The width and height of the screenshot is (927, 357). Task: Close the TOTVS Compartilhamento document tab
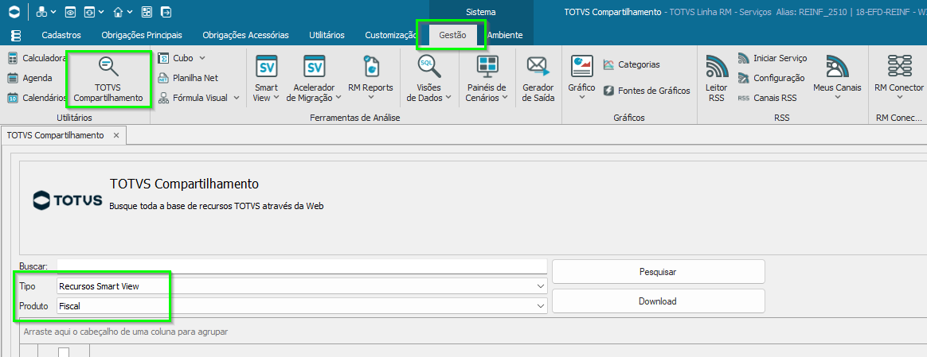(x=116, y=135)
